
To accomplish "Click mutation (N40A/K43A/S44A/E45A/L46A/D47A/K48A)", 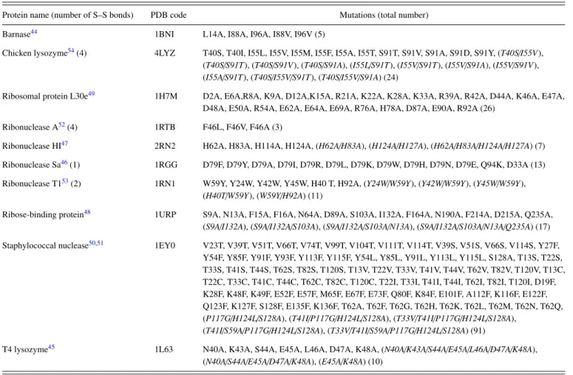I will [x=458, y=350].
